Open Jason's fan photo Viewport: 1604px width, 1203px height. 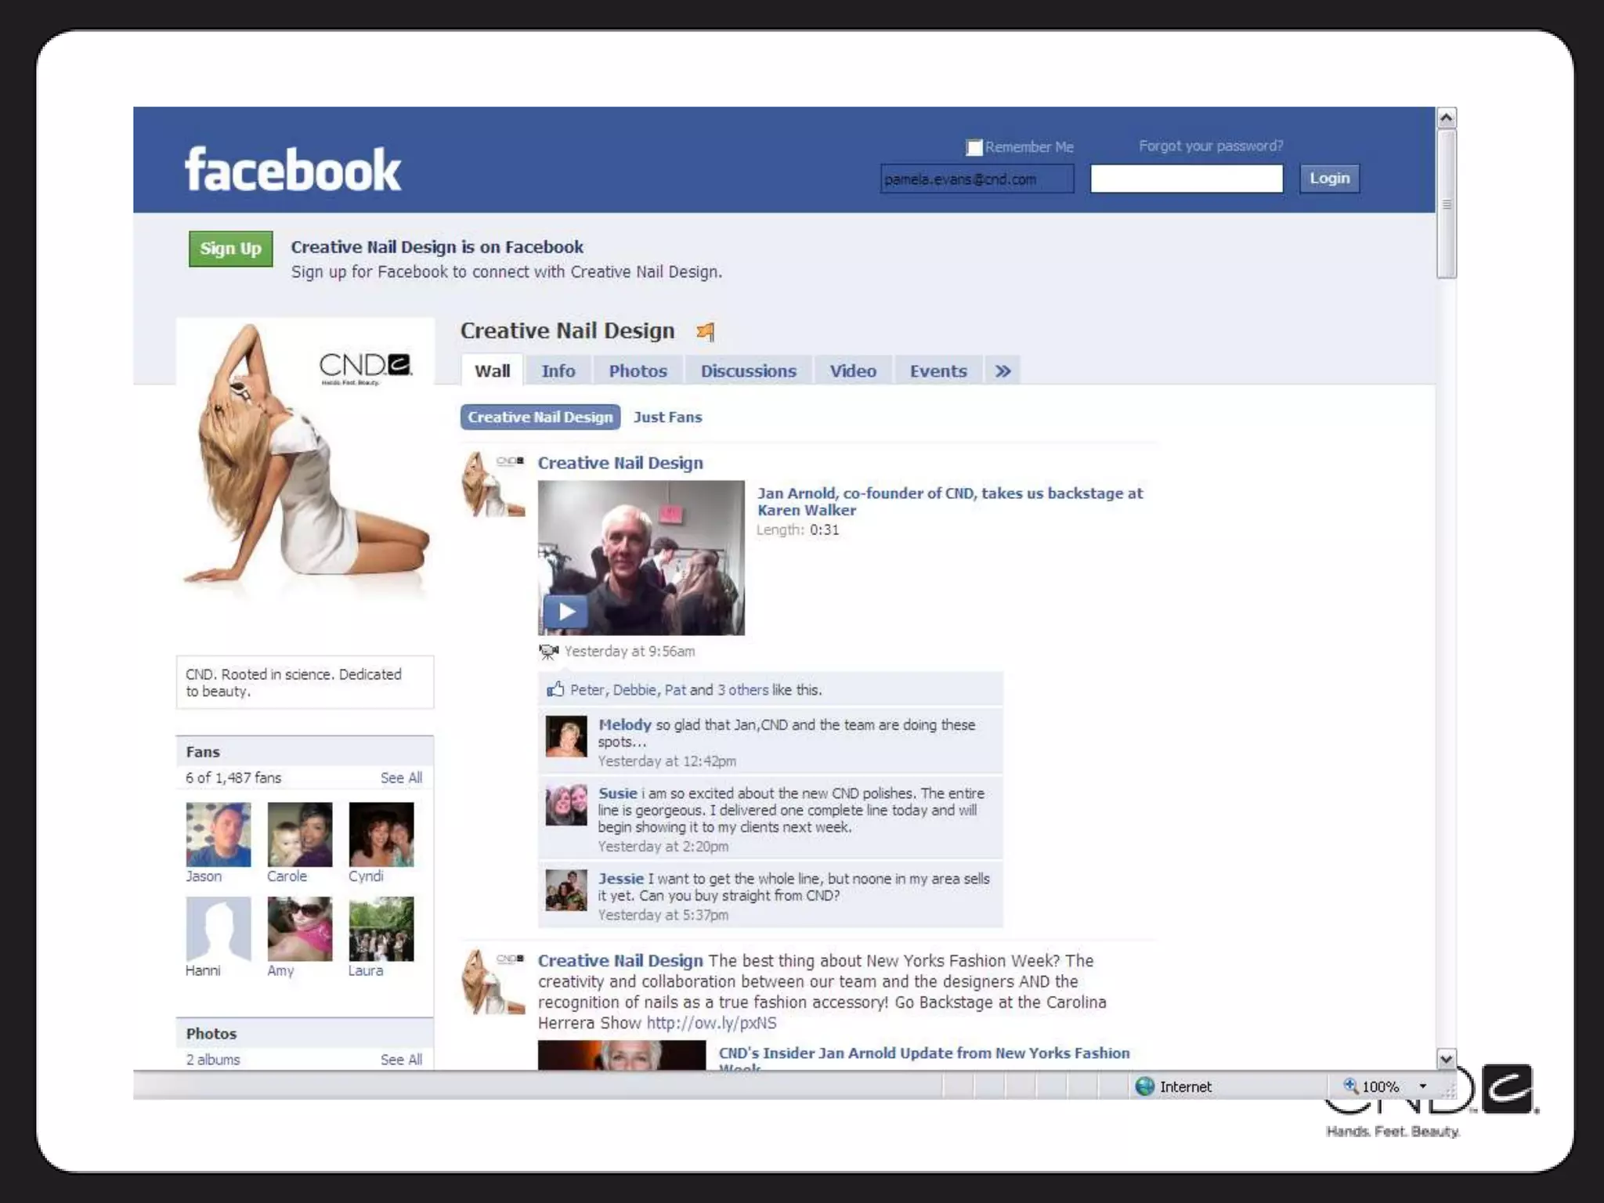219,834
